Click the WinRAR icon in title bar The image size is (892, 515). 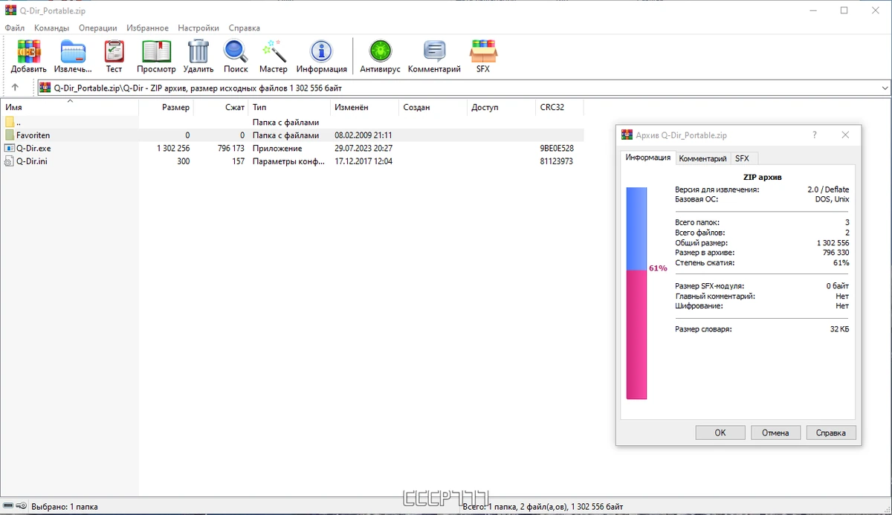10,10
